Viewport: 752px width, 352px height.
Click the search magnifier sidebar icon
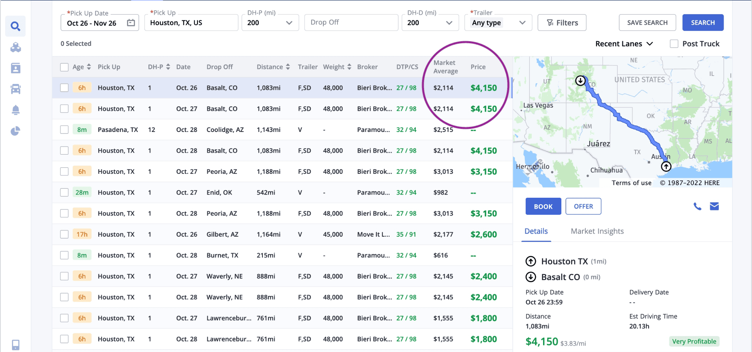tap(15, 26)
